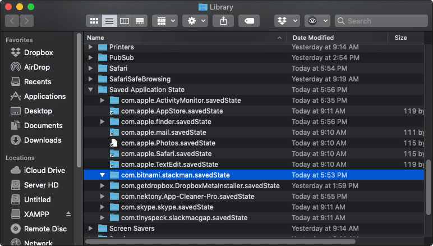433x246 pixels.
Task: Open the Quick Look eye dropdown
Action: pyautogui.click(x=317, y=21)
